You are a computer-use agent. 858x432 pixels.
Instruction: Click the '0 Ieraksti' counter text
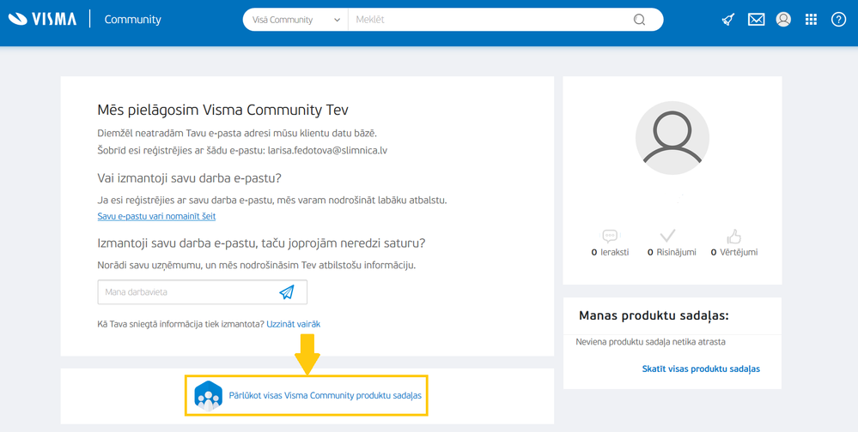coord(610,252)
